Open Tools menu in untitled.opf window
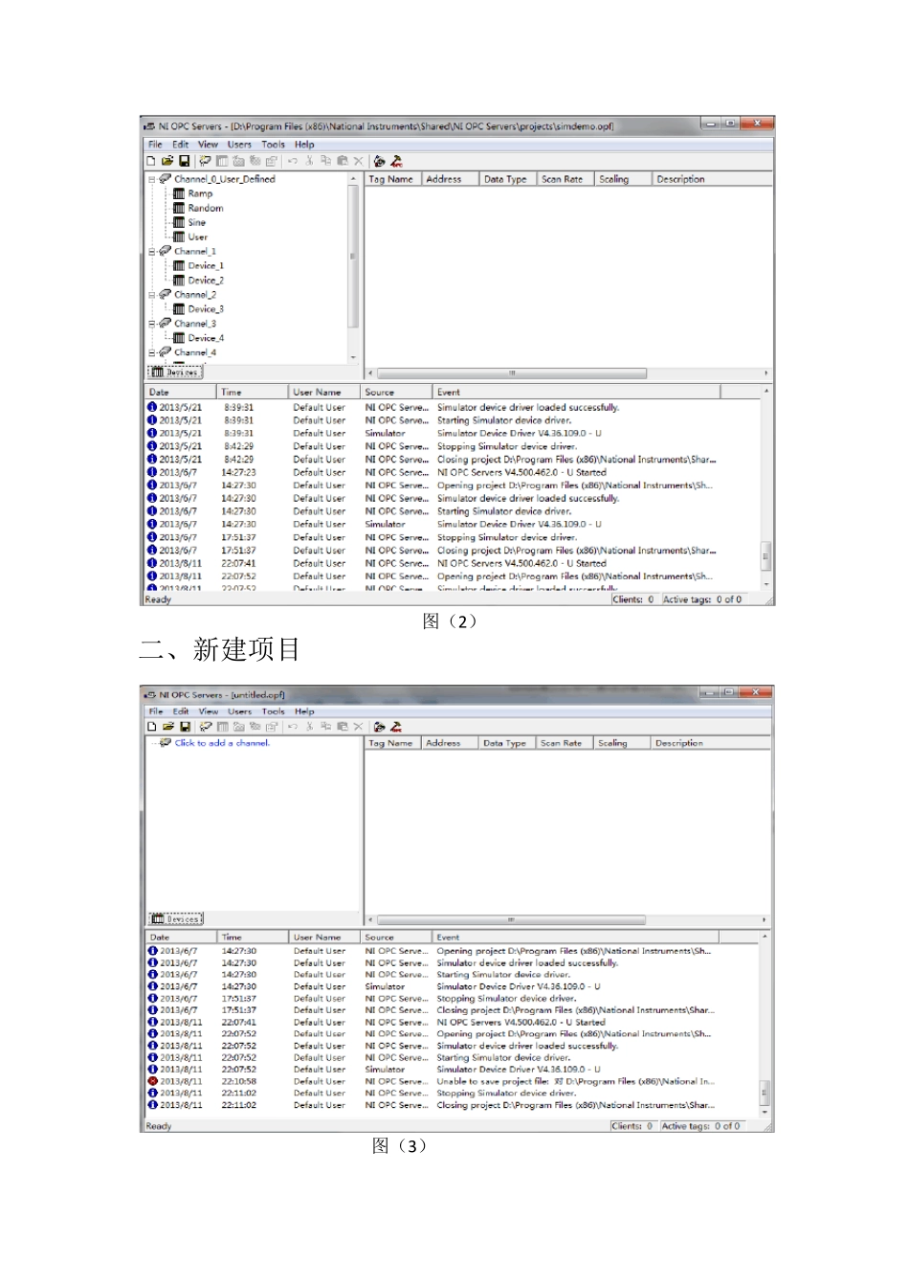This screenshot has width=909, height=1287. (274, 711)
